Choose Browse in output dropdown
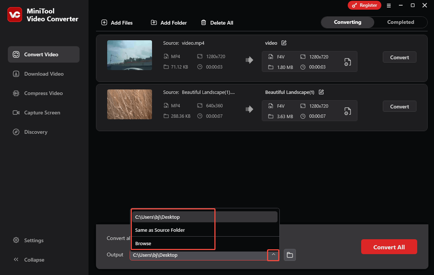 pyautogui.click(x=205, y=244)
